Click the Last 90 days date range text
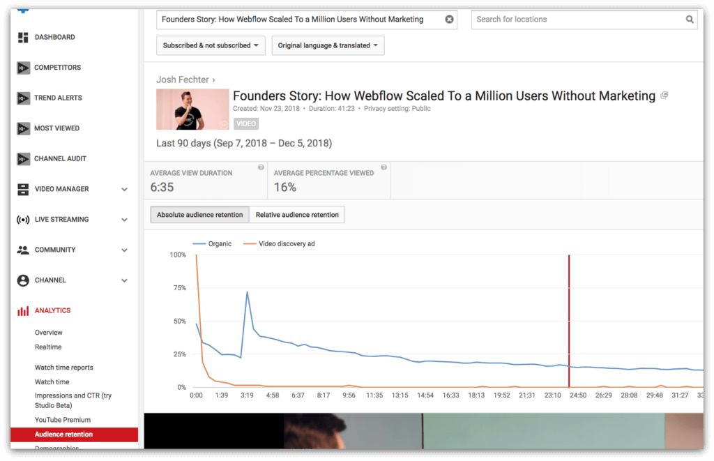714x461 pixels. (x=244, y=144)
